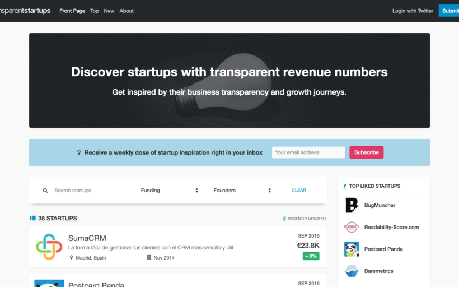Click the rocket icon by TOP LIKED STARTUPS
This screenshot has height=287, width=459.
(x=345, y=186)
